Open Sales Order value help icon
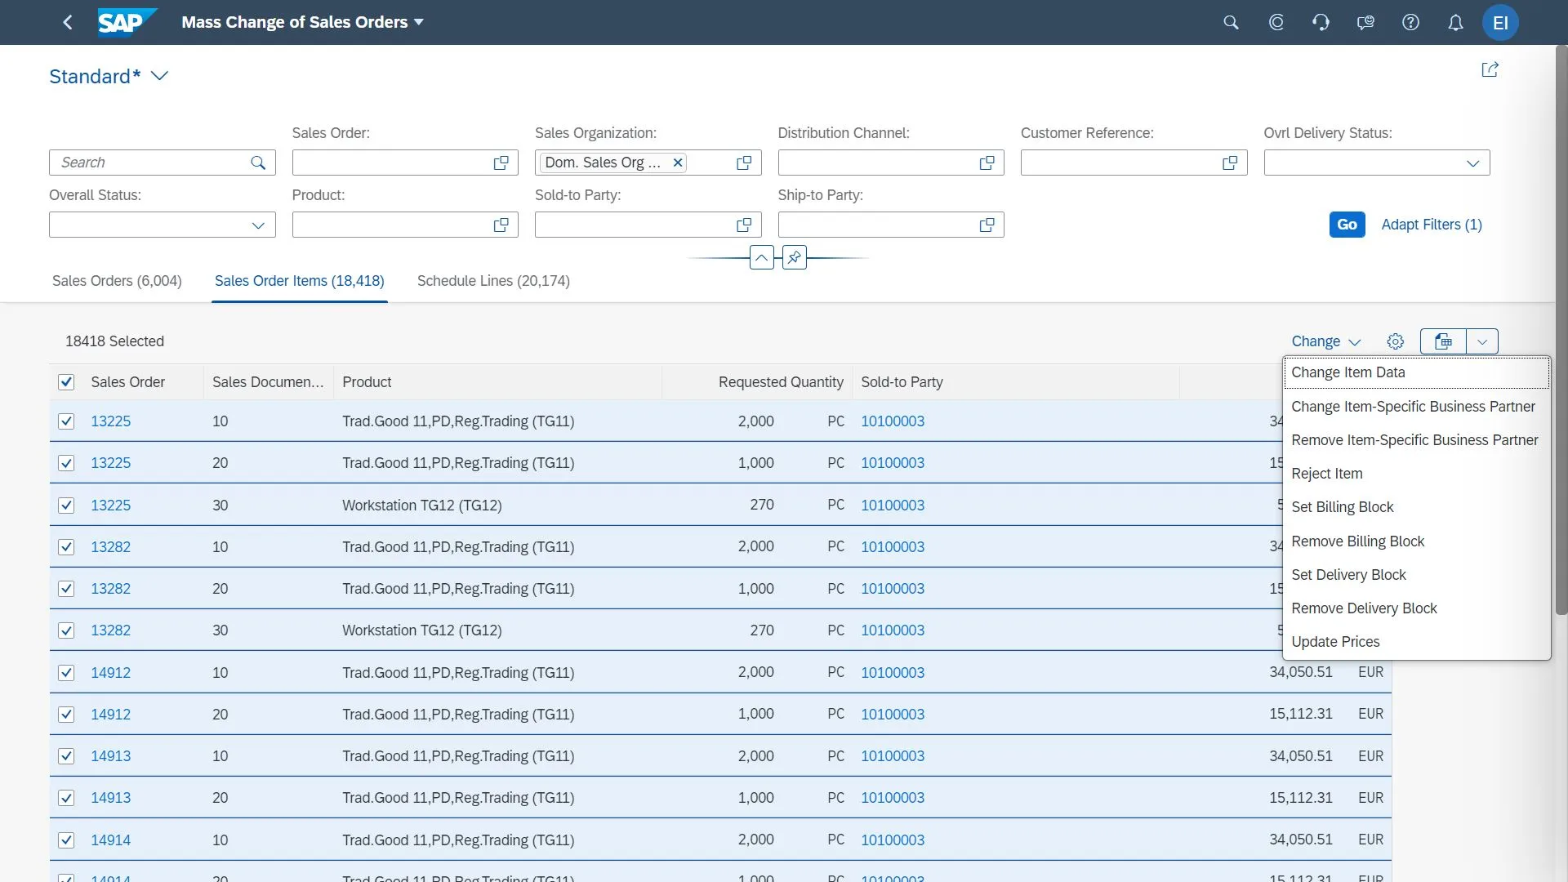This screenshot has width=1568, height=882. point(501,163)
